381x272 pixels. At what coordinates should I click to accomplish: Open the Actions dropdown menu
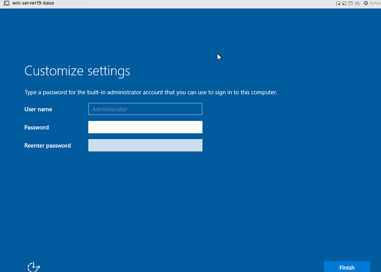[x=375, y=3]
